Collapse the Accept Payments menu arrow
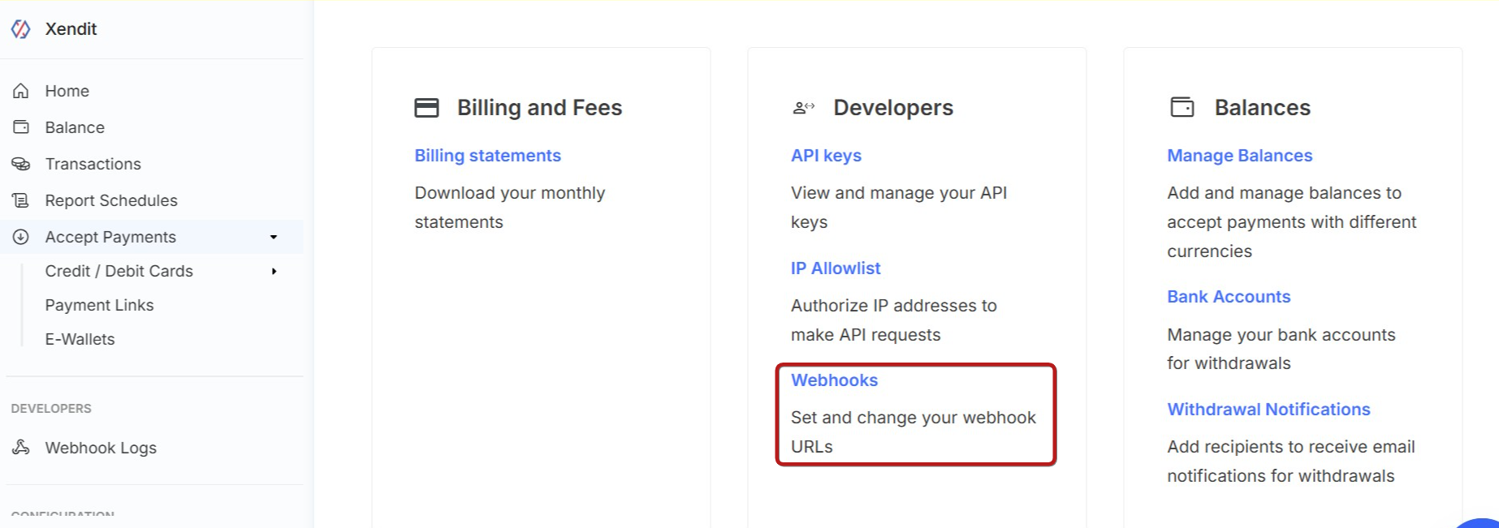1499x528 pixels. pyautogui.click(x=274, y=237)
